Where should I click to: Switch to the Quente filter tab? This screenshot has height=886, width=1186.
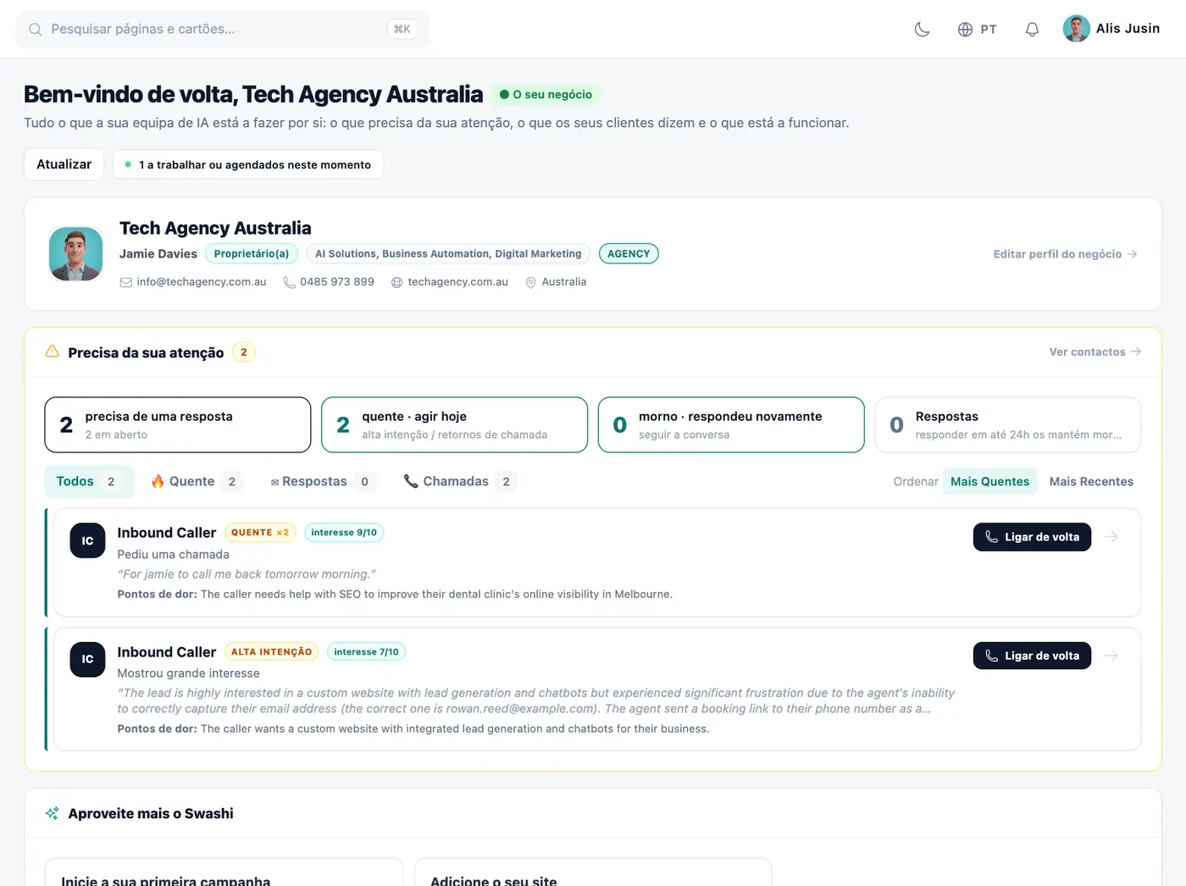point(197,482)
